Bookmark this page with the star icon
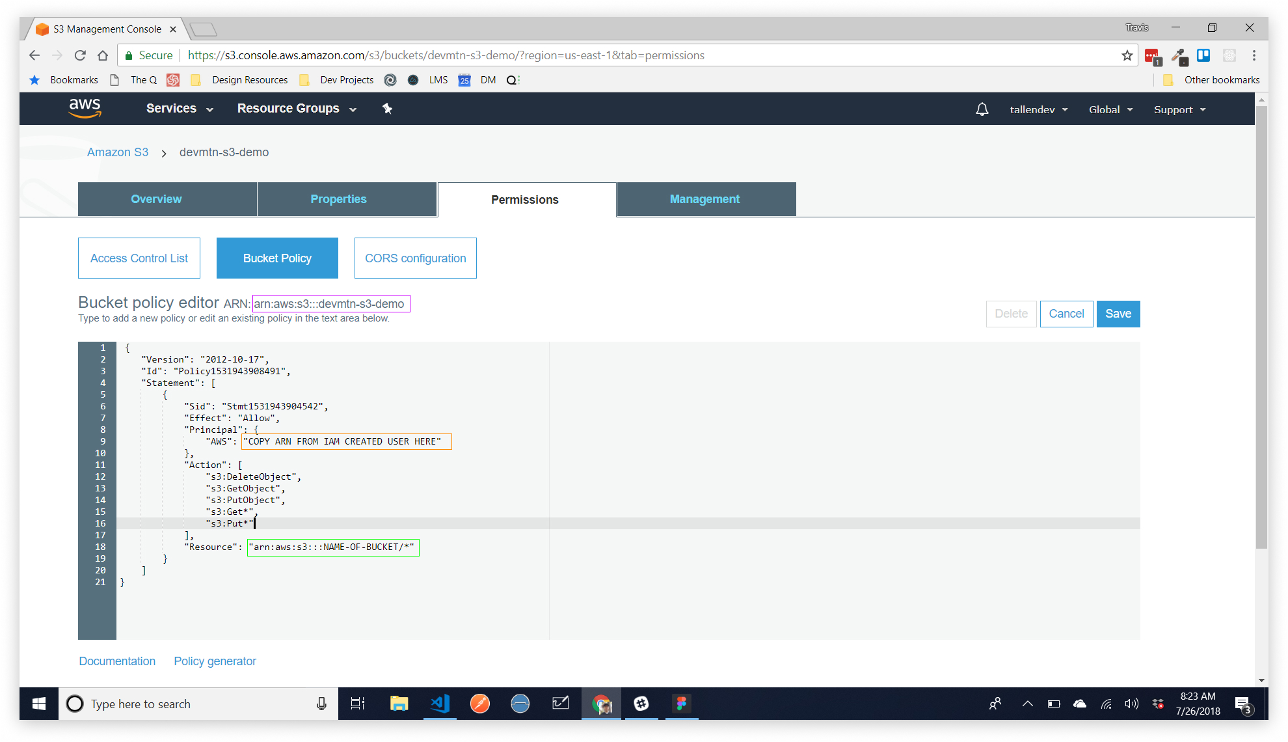 [1127, 55]
